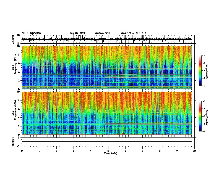Click the '-6' label on ch.2 color scale
This screenshot has width=219, height=169.
[204, 124]
